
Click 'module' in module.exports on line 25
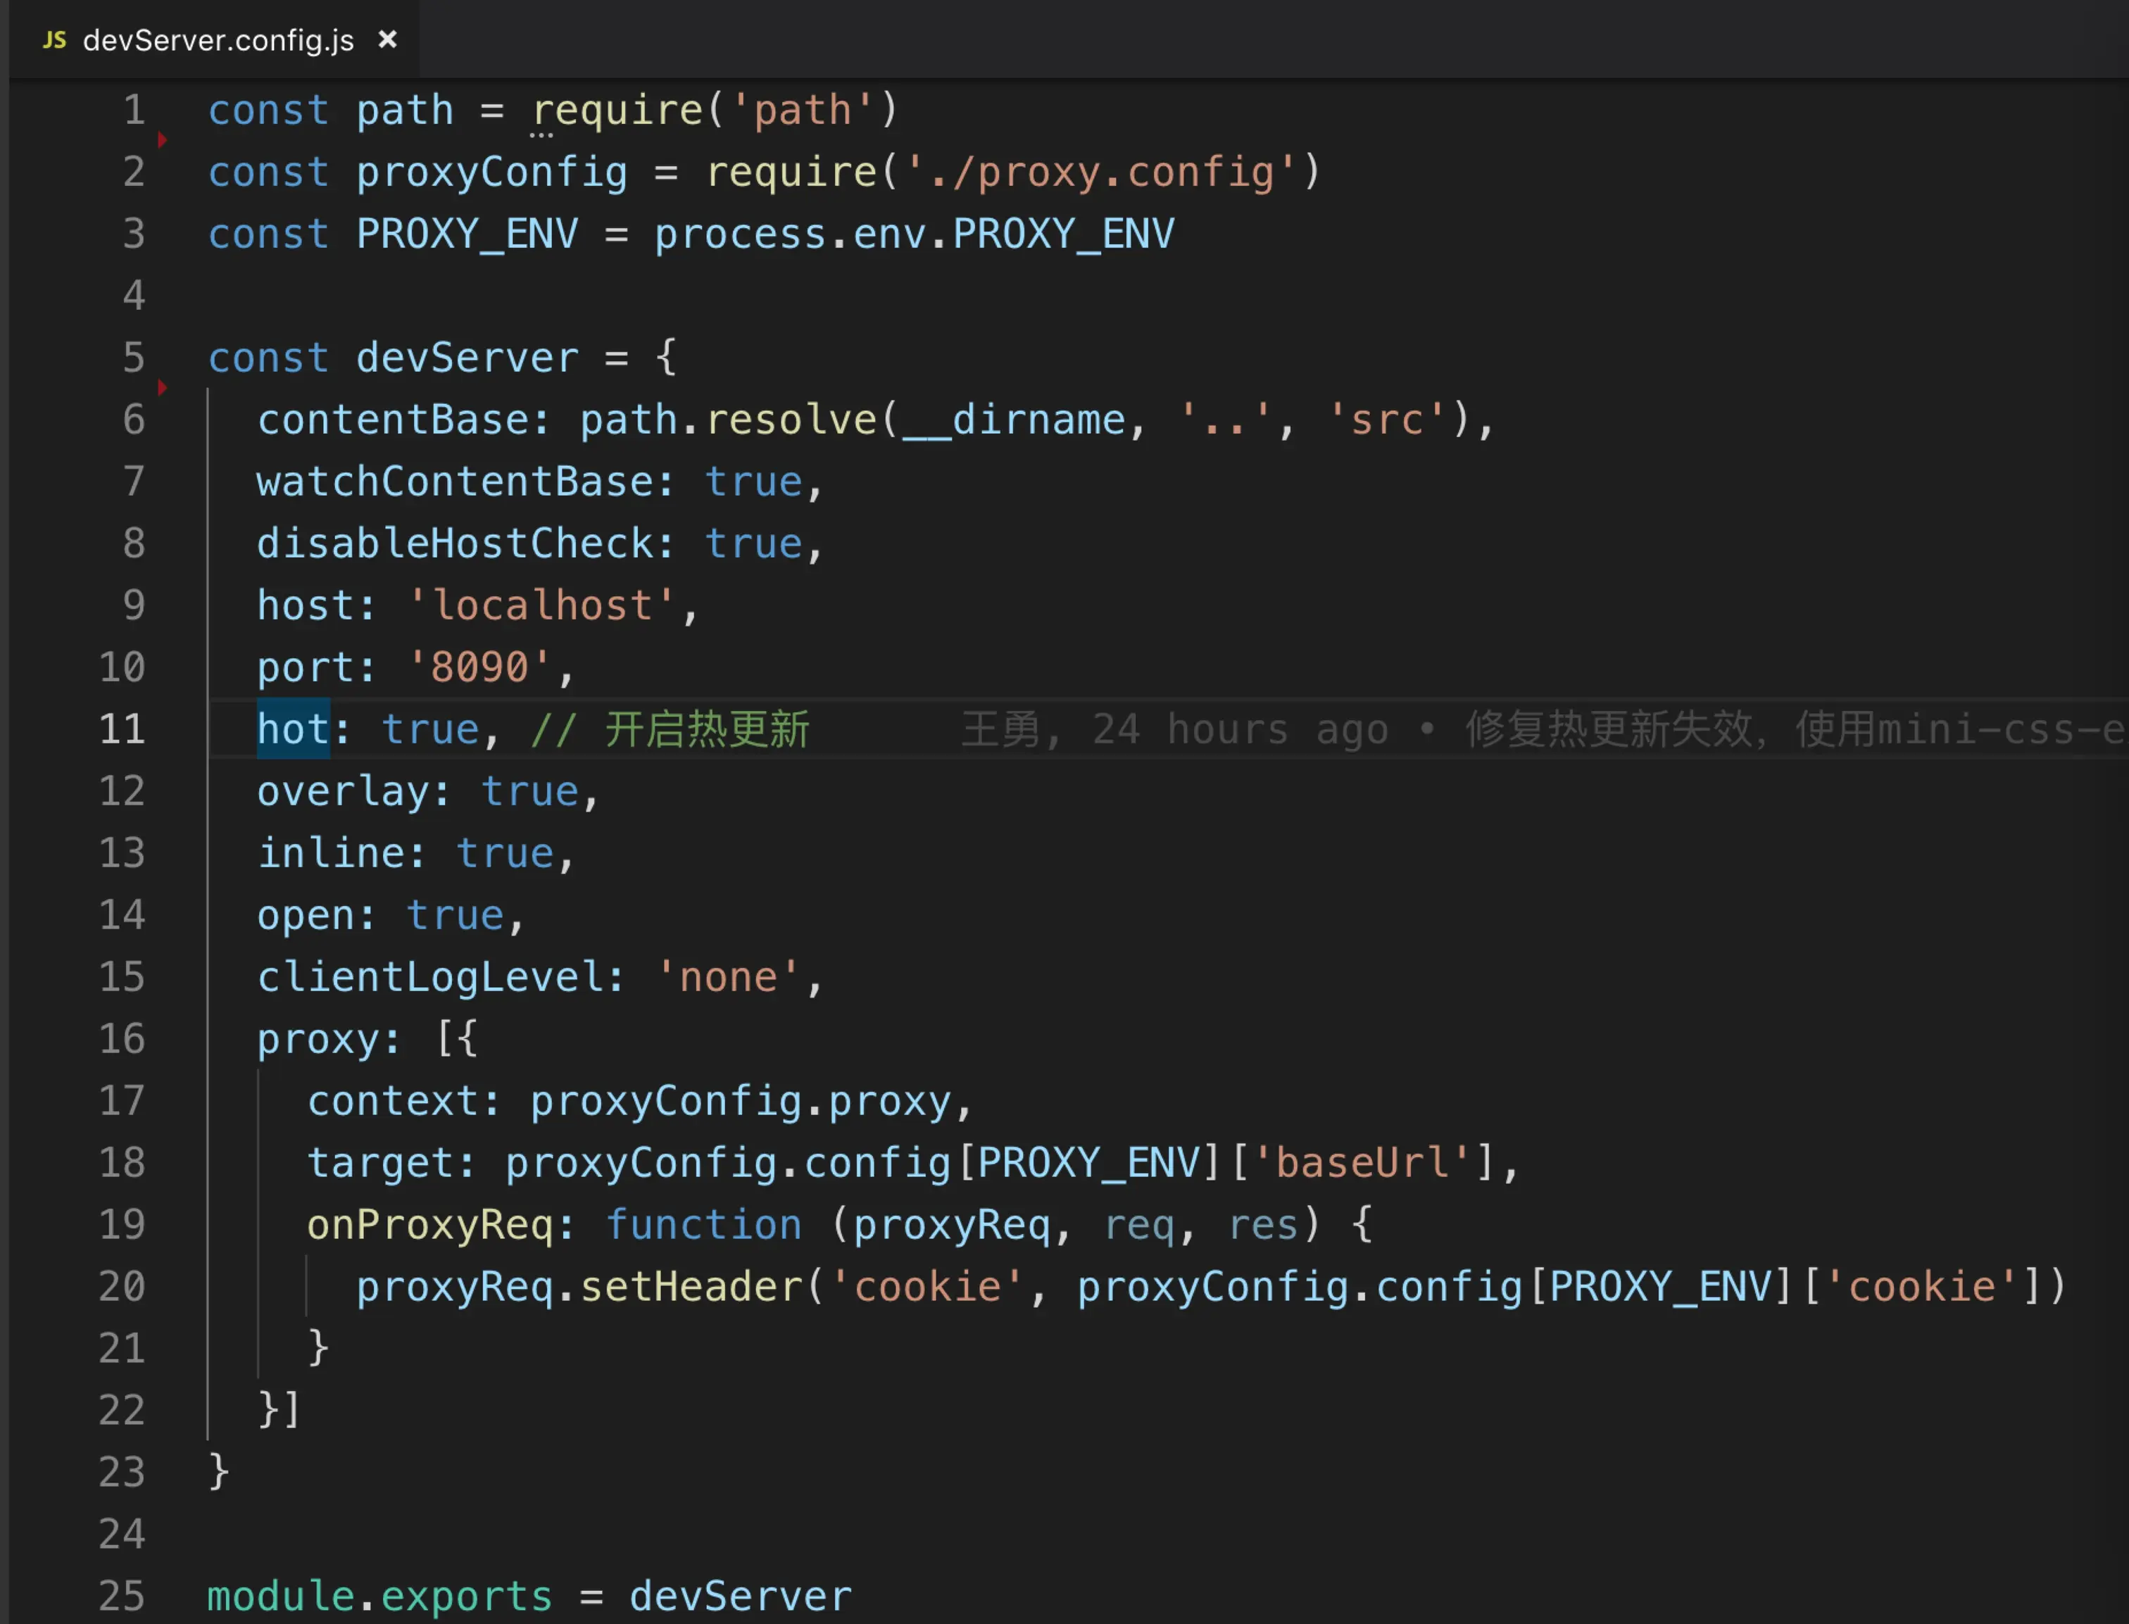click(280, 1595)
